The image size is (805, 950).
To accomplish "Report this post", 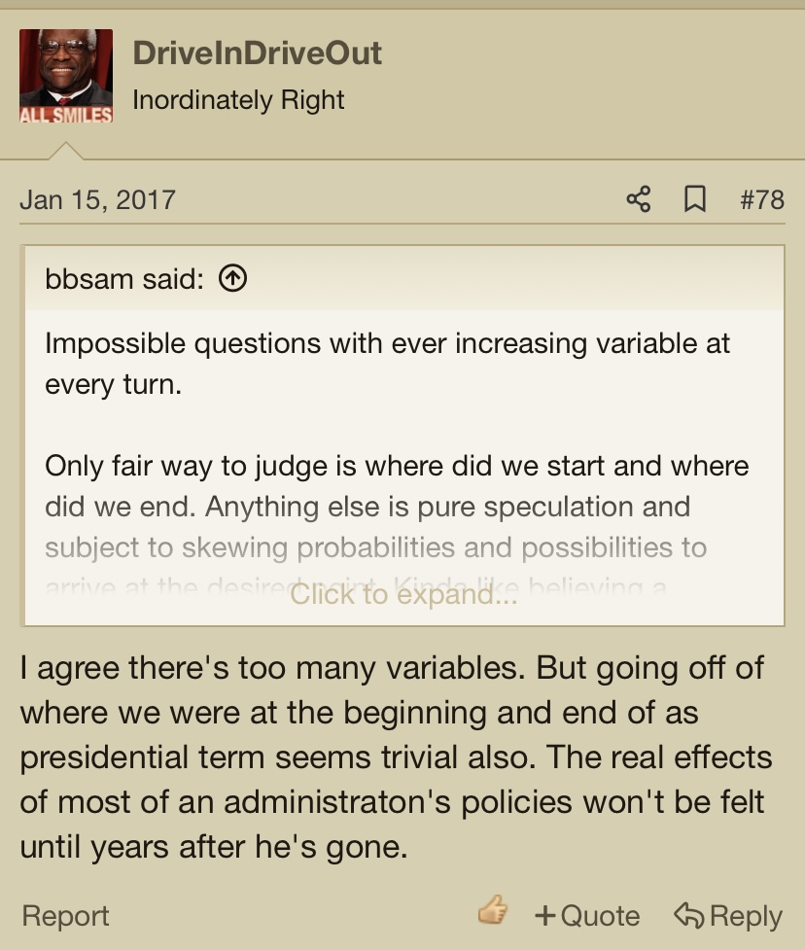I will [x=65, y=915].
